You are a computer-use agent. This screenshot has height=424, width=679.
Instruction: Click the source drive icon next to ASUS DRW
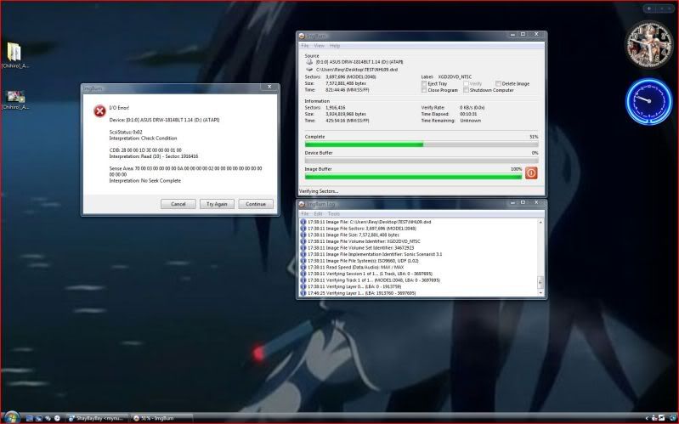(309, 62)
